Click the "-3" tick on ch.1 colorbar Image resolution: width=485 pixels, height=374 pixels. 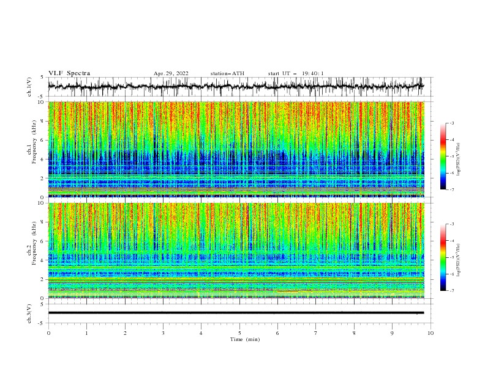pos(452,123)
